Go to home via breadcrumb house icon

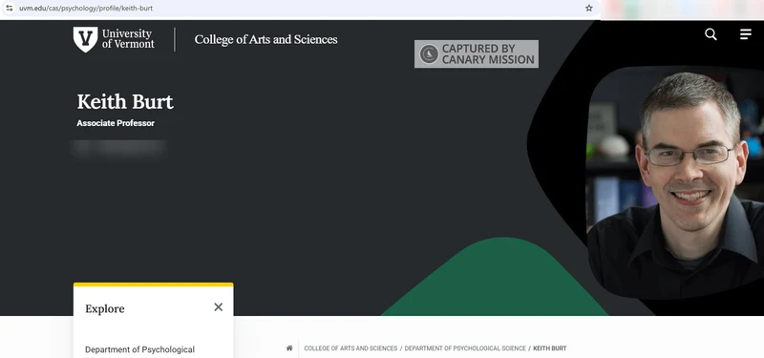tap(289, 348)
